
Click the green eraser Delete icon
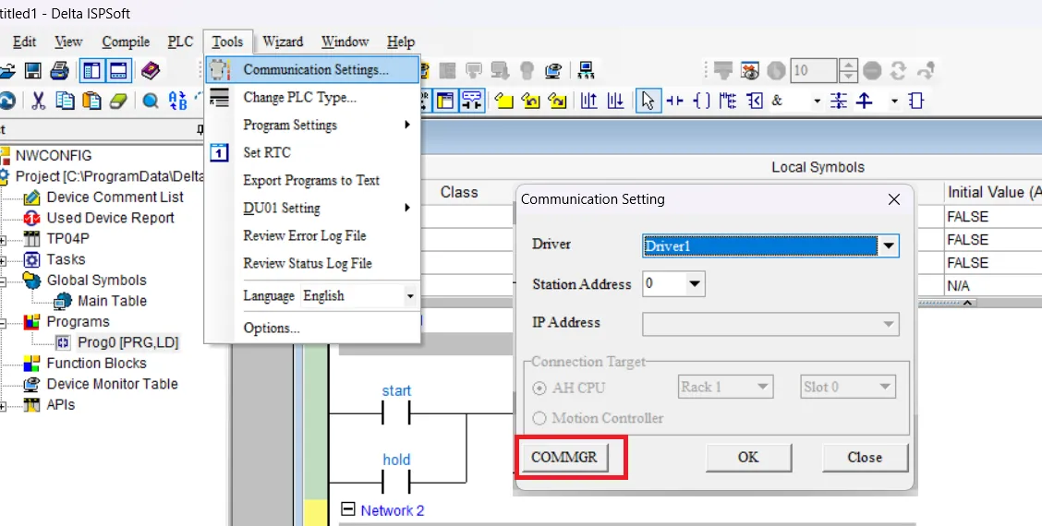tap(117, 101)
